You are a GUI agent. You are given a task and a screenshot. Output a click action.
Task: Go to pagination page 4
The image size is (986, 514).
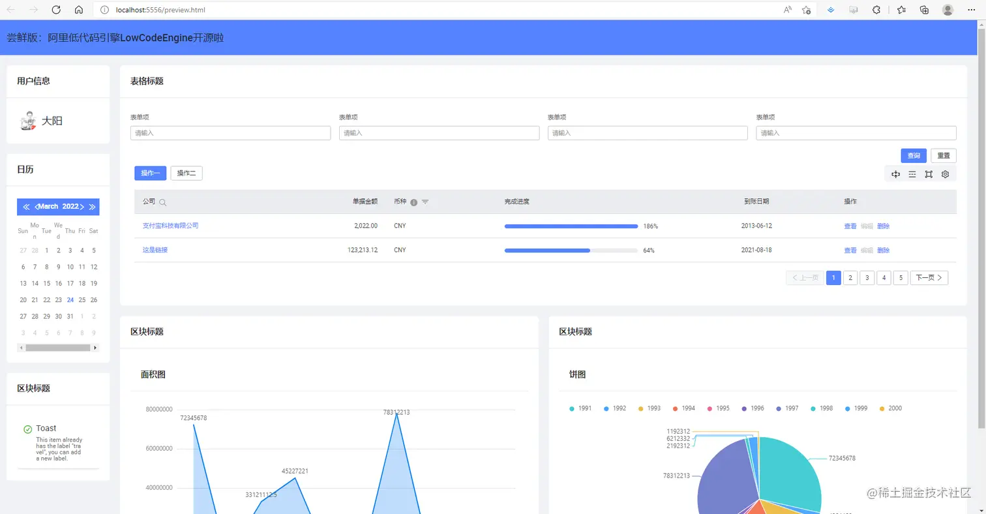click(884, 278)
